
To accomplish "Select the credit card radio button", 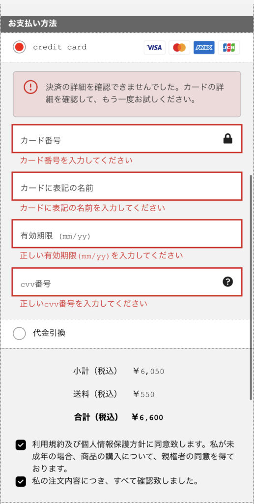I will pyautogui.click(x=19, y=47).
